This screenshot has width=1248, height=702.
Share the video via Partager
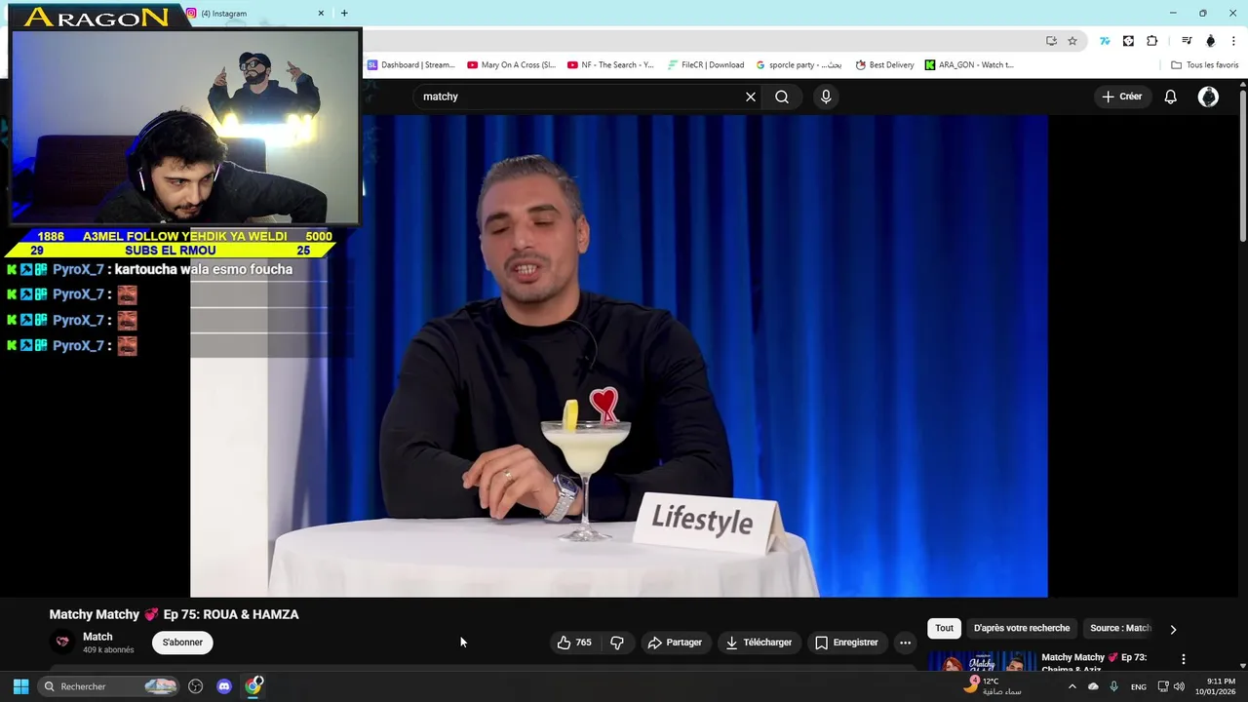[x=675, y=643]
